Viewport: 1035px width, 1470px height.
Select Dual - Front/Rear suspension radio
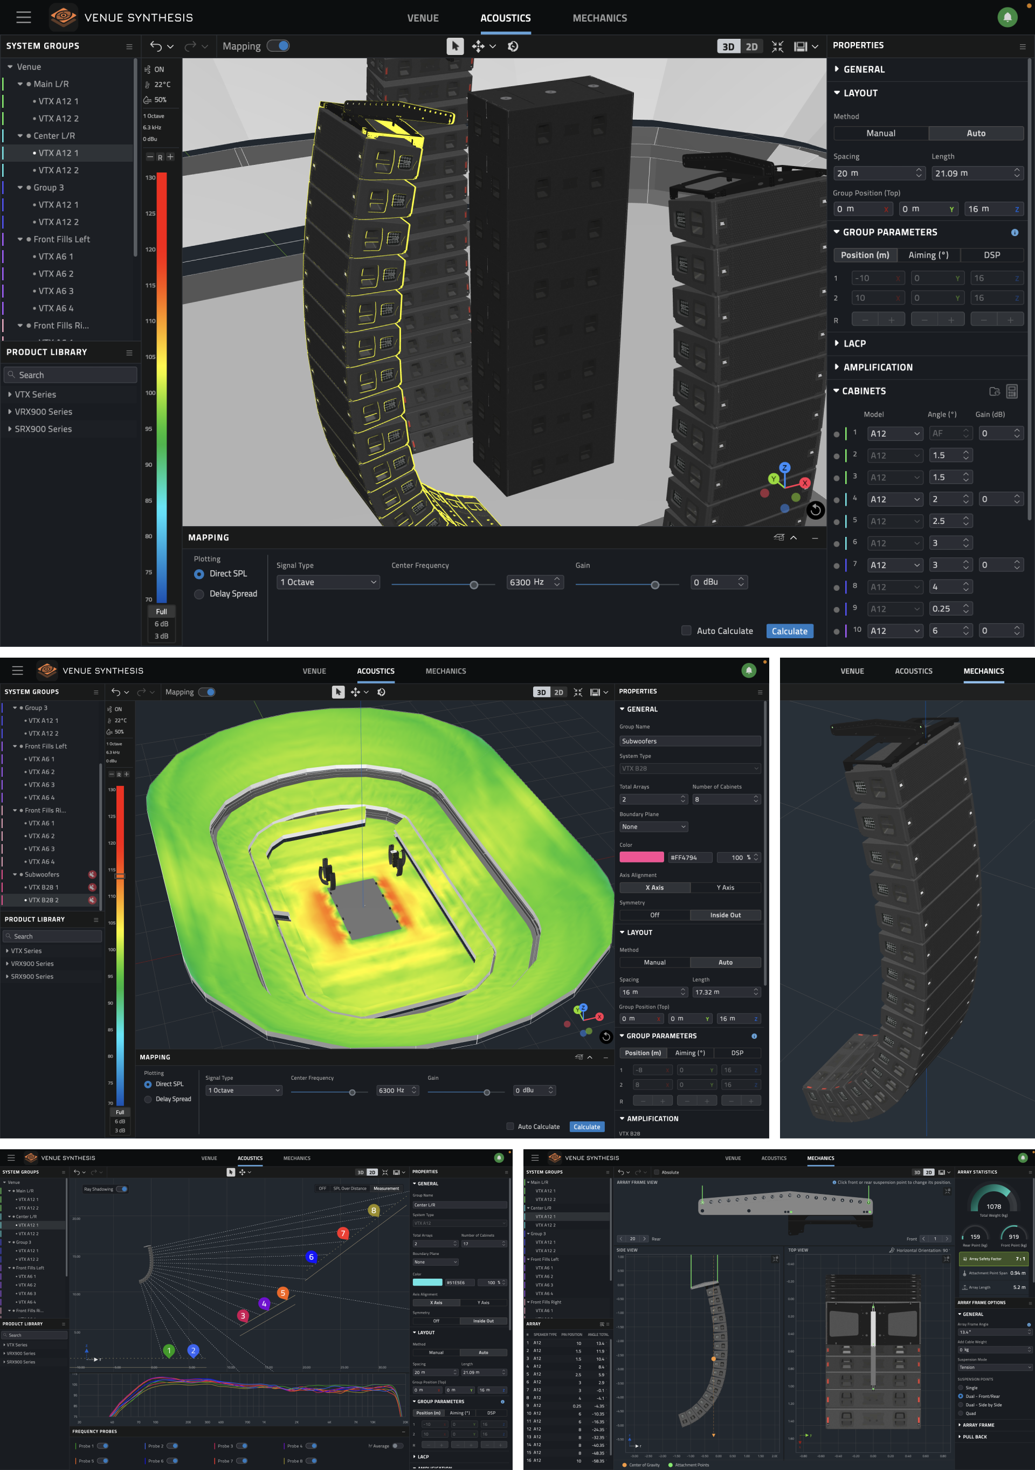pyautogui.click(x=961, y=1396)
